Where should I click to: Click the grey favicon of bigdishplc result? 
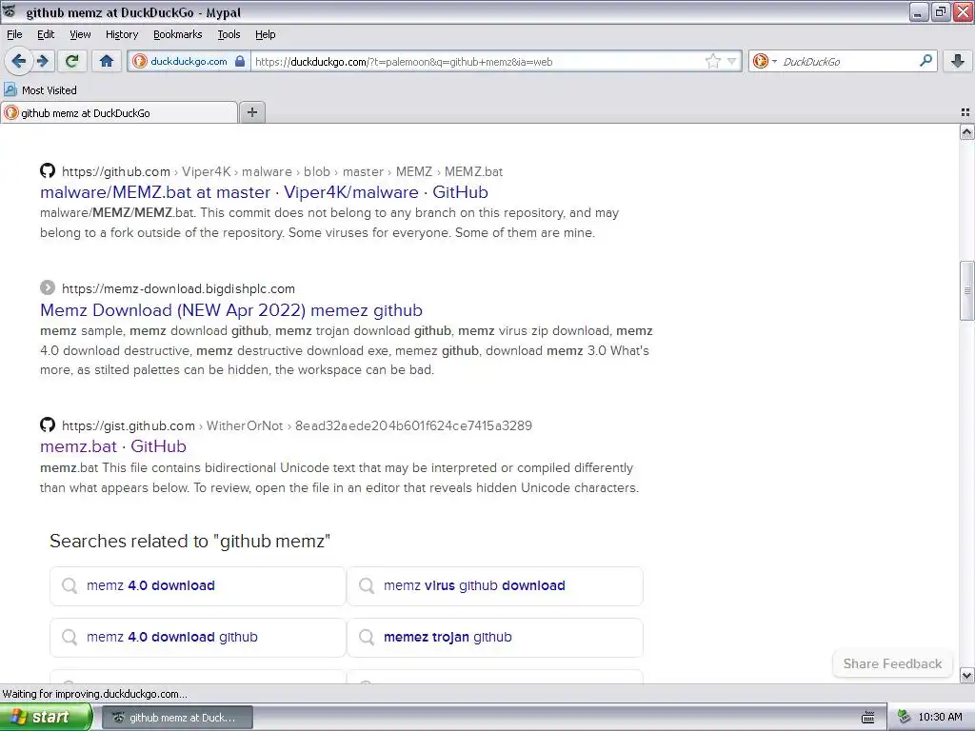click(x=48, y=287)
